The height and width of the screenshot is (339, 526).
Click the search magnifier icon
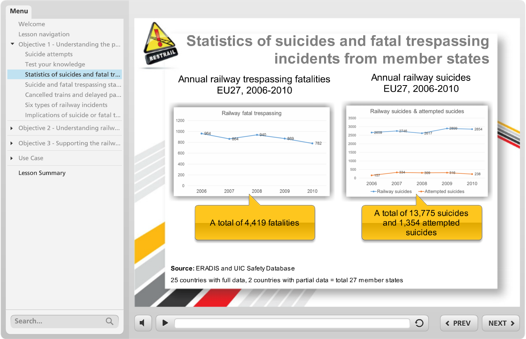pyautogui.click(x=110, y=321)
